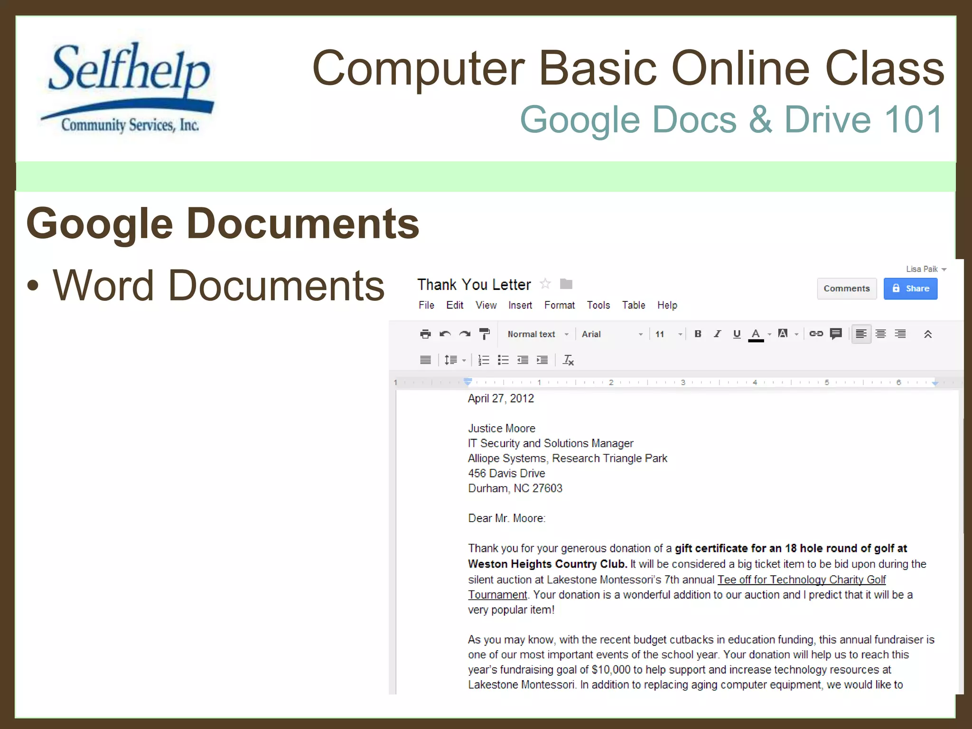The image size is (972, 729).
Task: Open the Edit menu
Action: click(x=455, y=305)
